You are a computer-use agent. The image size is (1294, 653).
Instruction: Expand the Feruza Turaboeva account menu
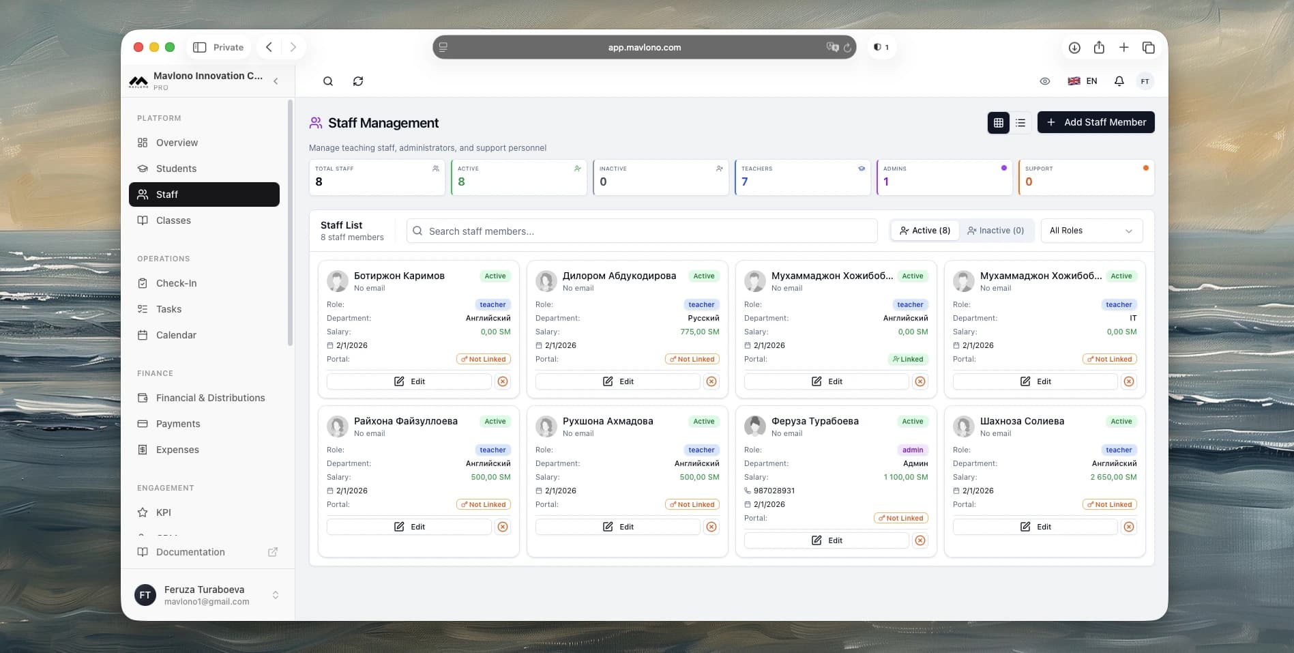click(276, 595)
